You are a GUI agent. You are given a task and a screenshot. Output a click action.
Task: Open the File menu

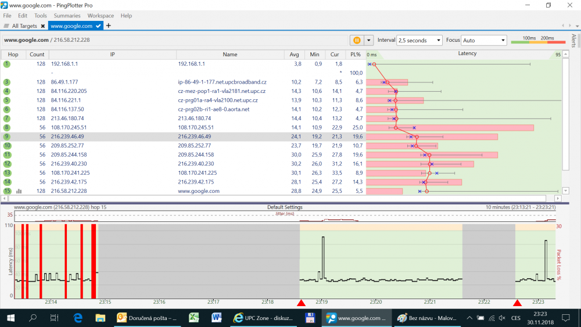(x=7, y=16)
